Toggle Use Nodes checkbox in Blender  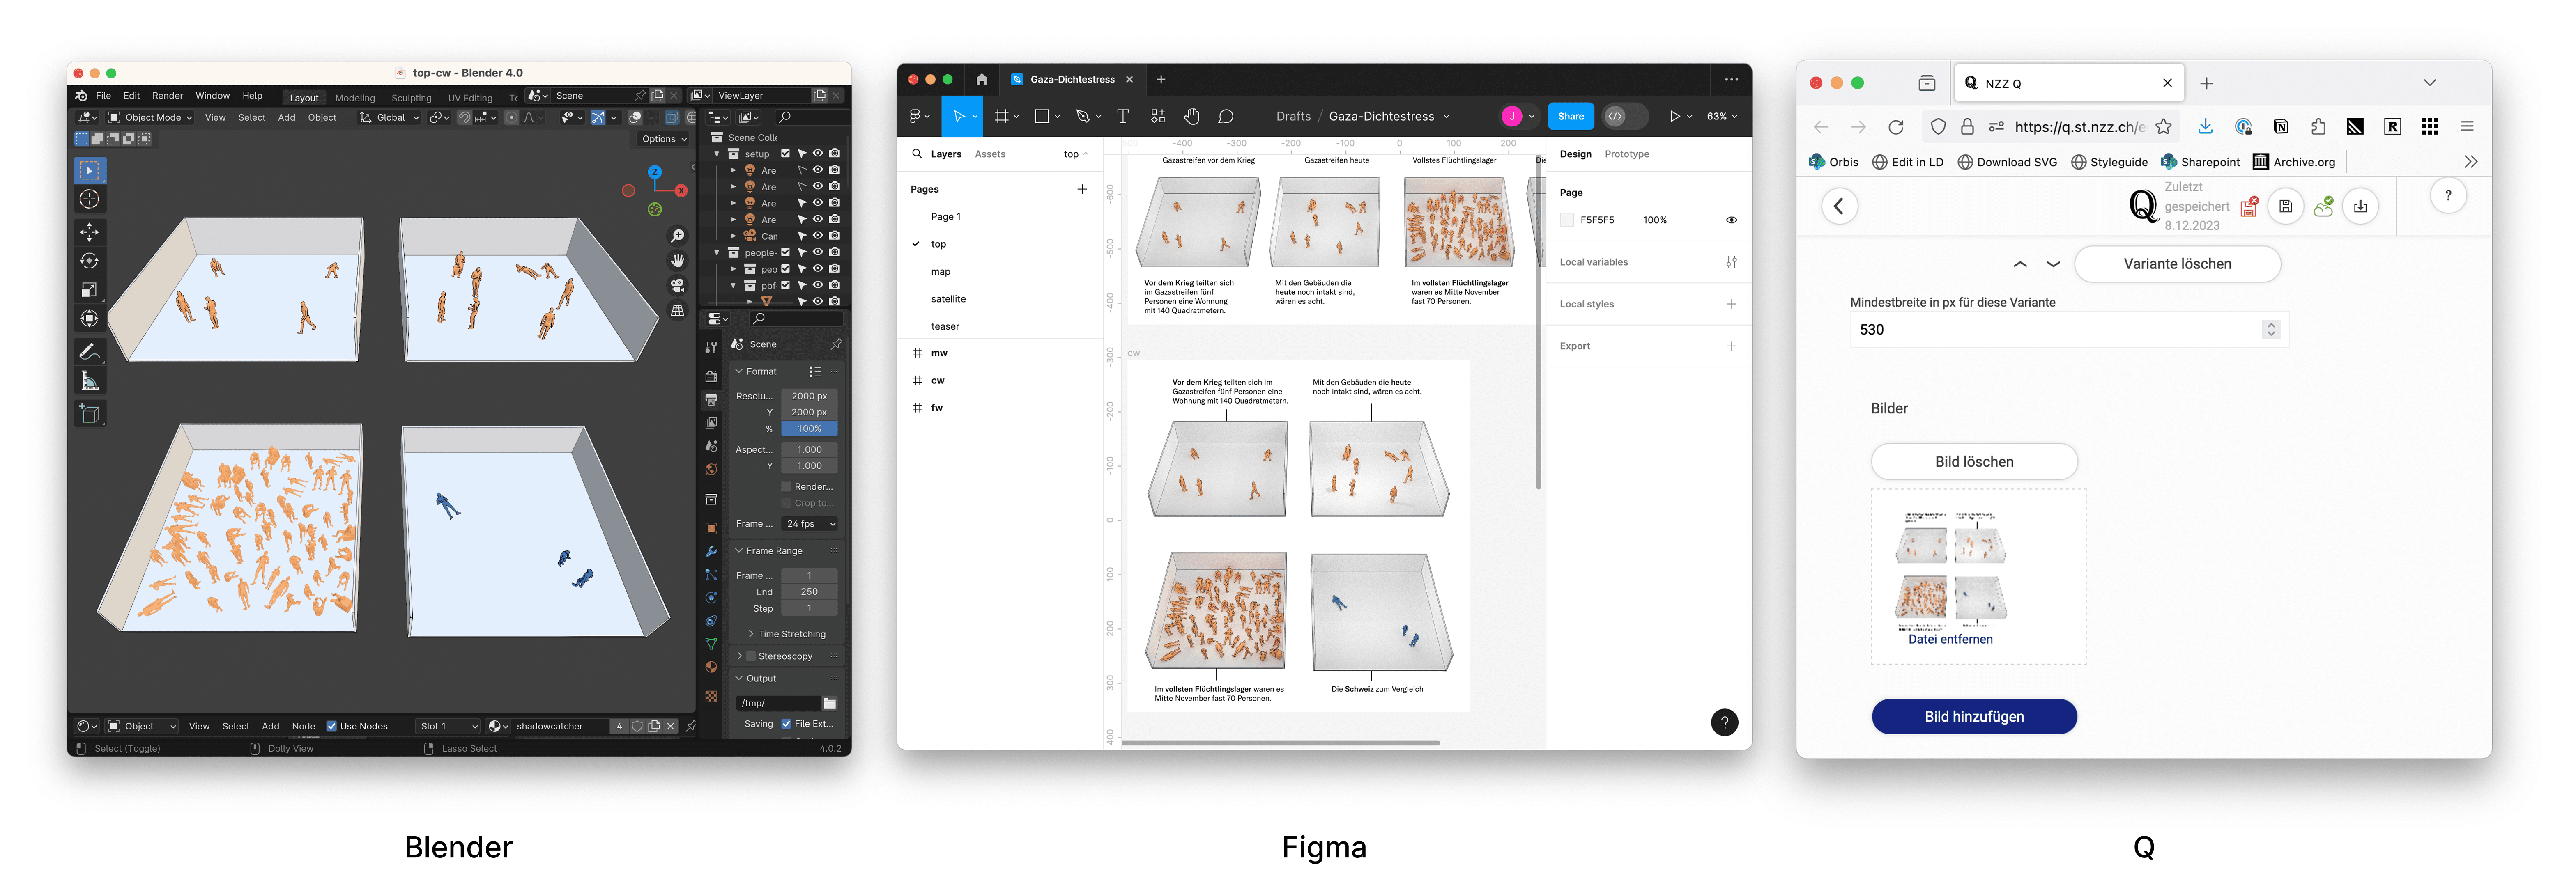point(332,726)
